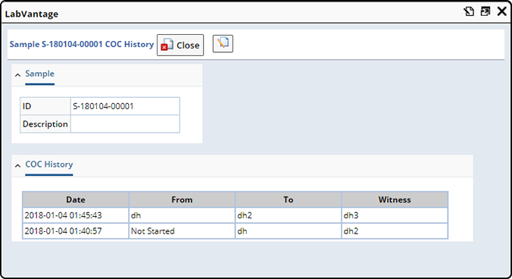Click the To column header
This screenshot has width=512, height=279.
click(289, 199)
